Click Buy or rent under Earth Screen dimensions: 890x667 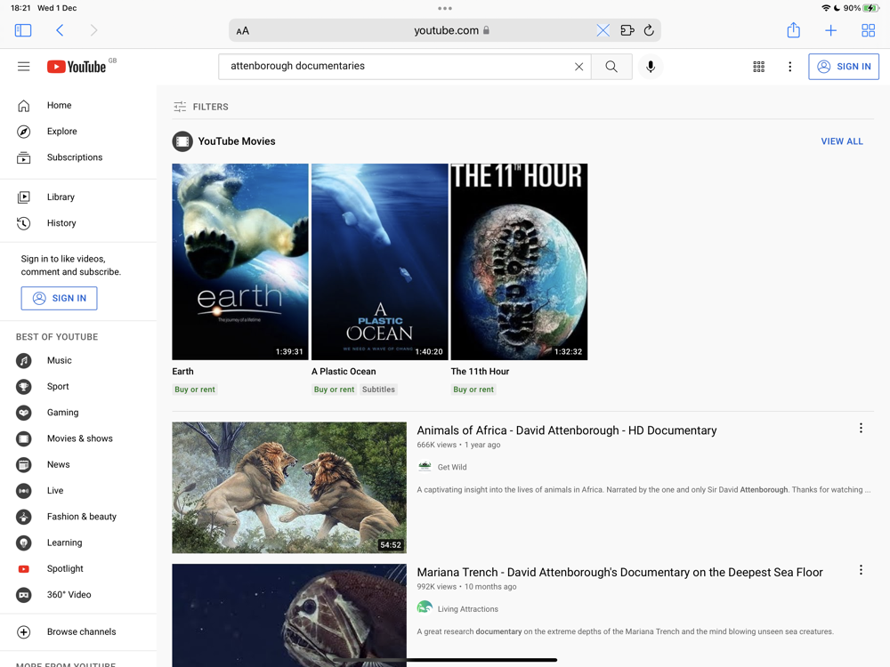pos(195,390)
